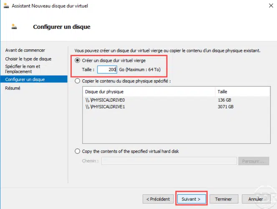Select the PHYSICALDRIVE1 row with 3071 GB

point(176,107)
